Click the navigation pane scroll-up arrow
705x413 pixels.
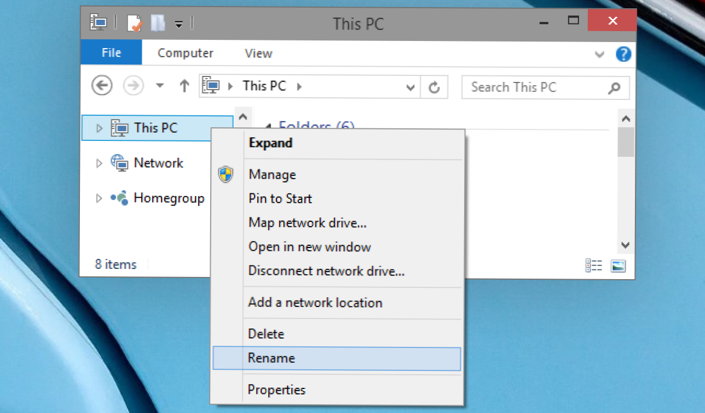coord(243,116)
